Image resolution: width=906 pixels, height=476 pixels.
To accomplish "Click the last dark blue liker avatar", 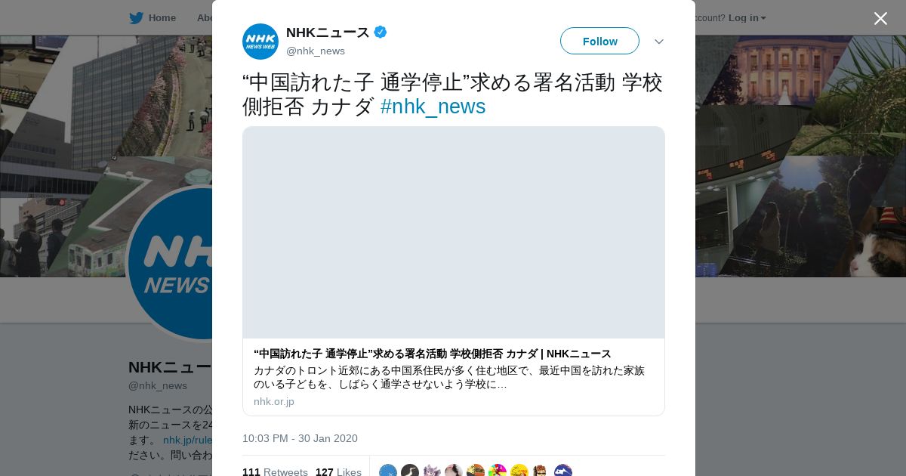I will tap(563, 471).
